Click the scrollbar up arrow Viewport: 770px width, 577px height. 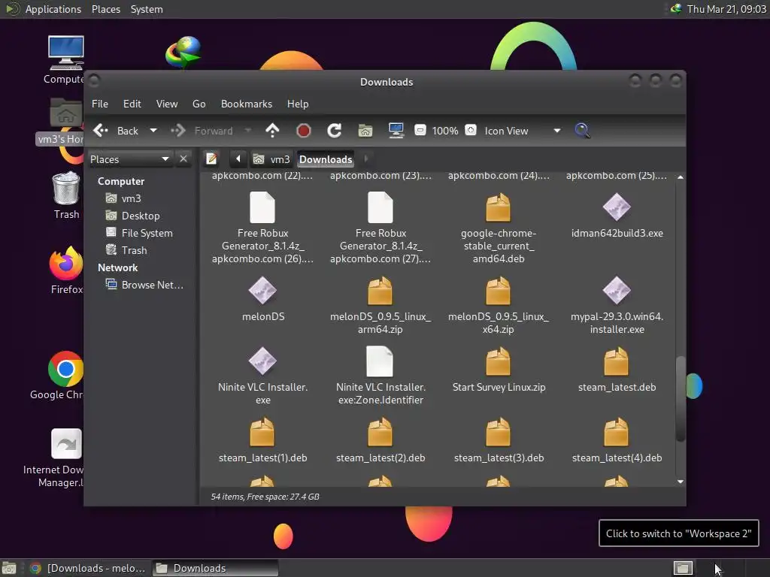click(x=680, y=177)
